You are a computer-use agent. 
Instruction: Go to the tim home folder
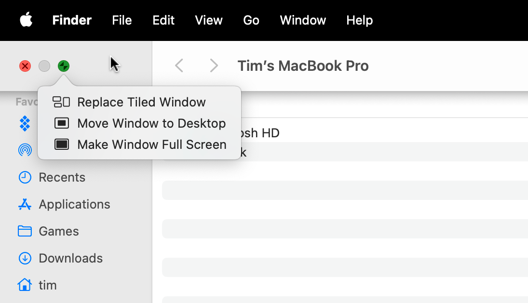click(47, 285)
